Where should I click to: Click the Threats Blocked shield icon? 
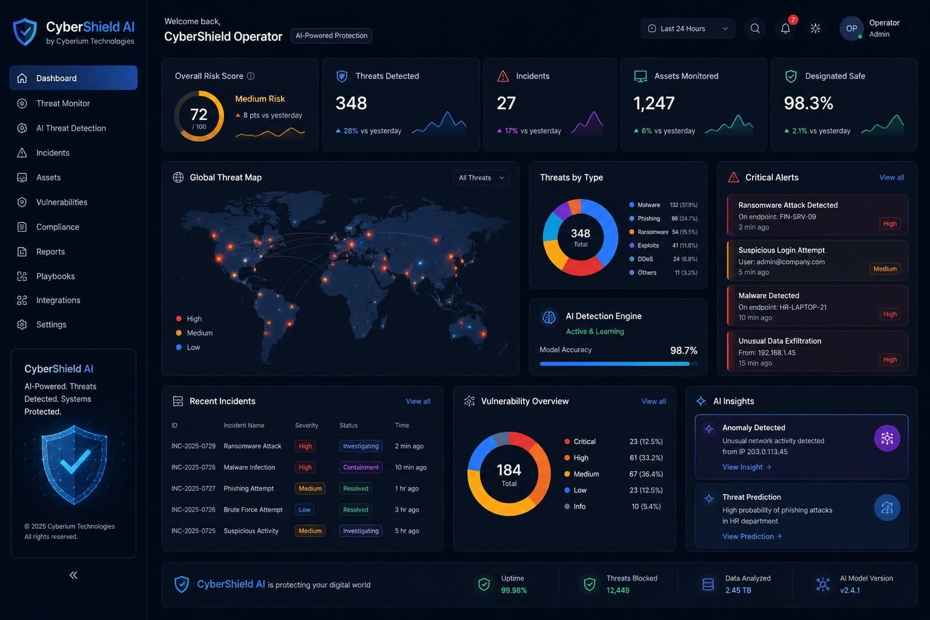click(590, 584)
